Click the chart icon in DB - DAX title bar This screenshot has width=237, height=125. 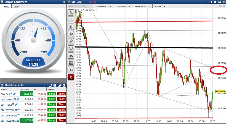[69, 2]
